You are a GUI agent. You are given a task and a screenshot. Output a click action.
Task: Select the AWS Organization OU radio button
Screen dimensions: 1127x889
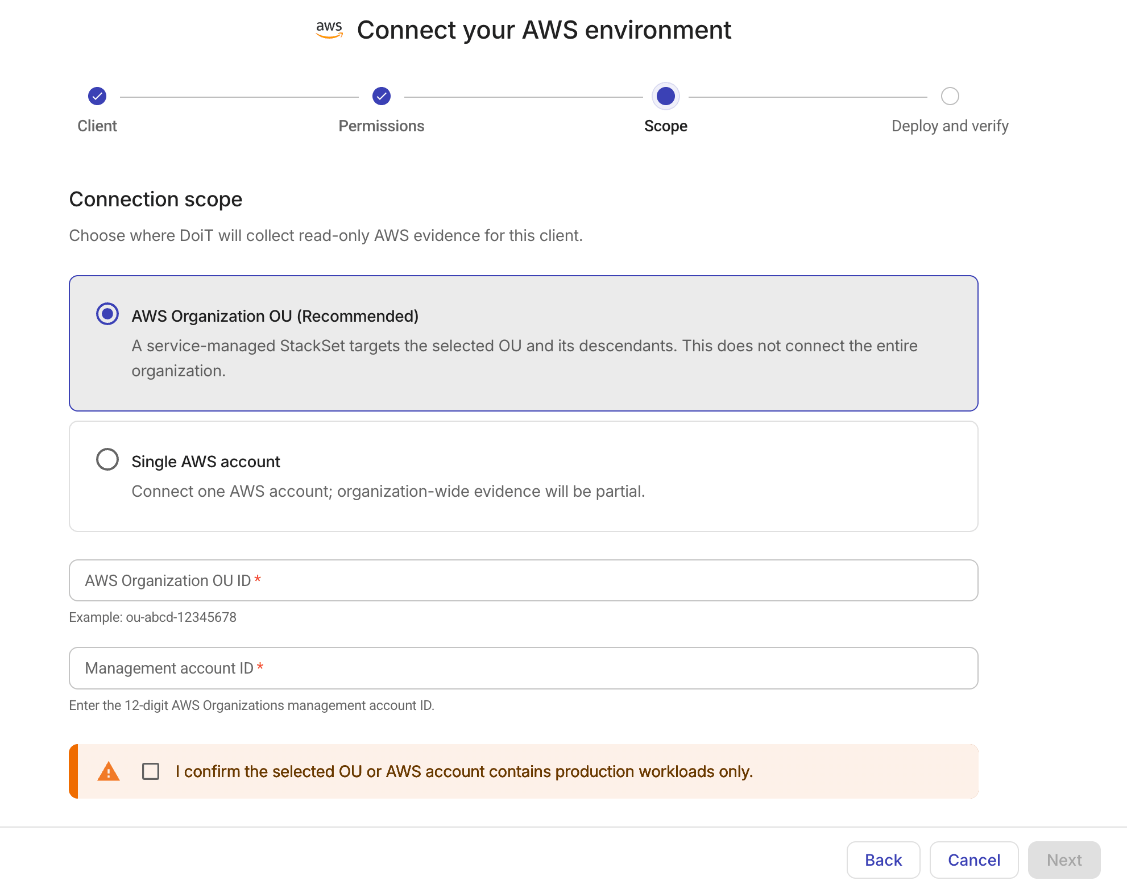point(107,314)
